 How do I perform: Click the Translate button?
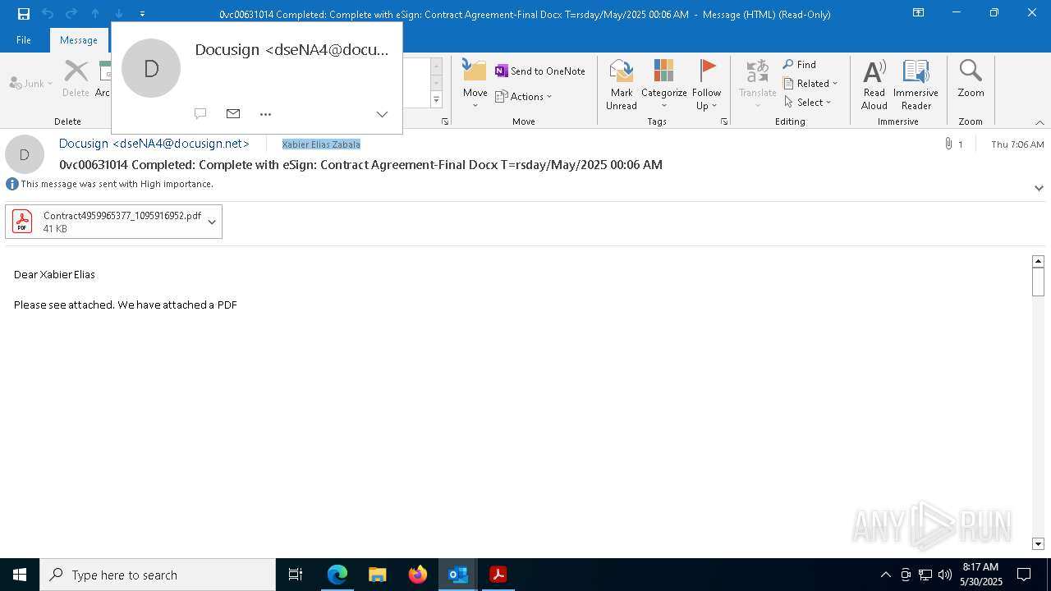coord(757,84)
